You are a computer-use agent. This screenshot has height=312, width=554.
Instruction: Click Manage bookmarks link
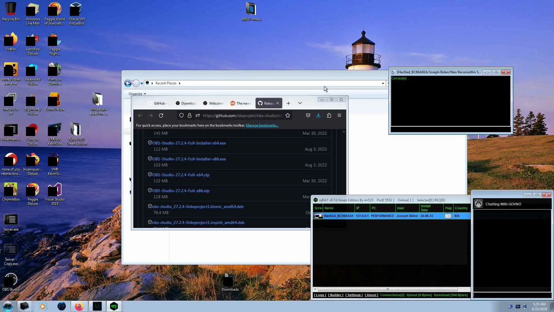click(262, 125)
